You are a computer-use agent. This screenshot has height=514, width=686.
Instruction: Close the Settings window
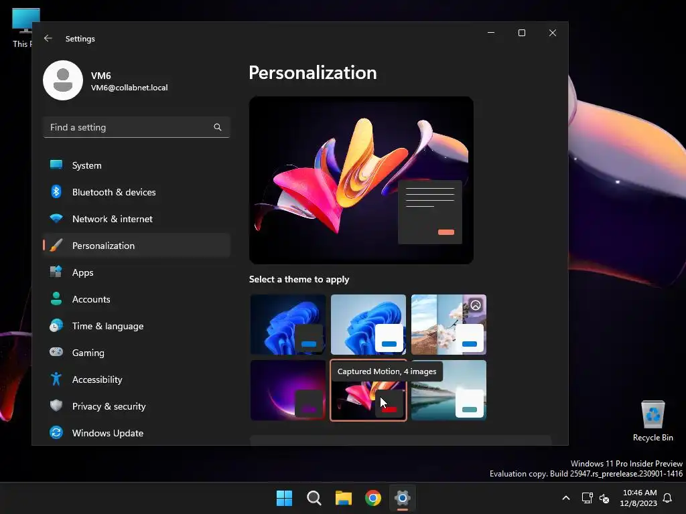pos(553,33)
